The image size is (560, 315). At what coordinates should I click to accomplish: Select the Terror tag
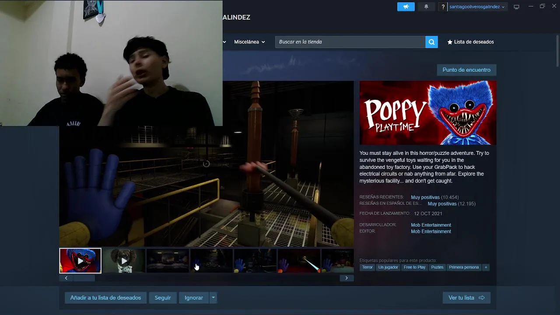(x=367, y=267)
